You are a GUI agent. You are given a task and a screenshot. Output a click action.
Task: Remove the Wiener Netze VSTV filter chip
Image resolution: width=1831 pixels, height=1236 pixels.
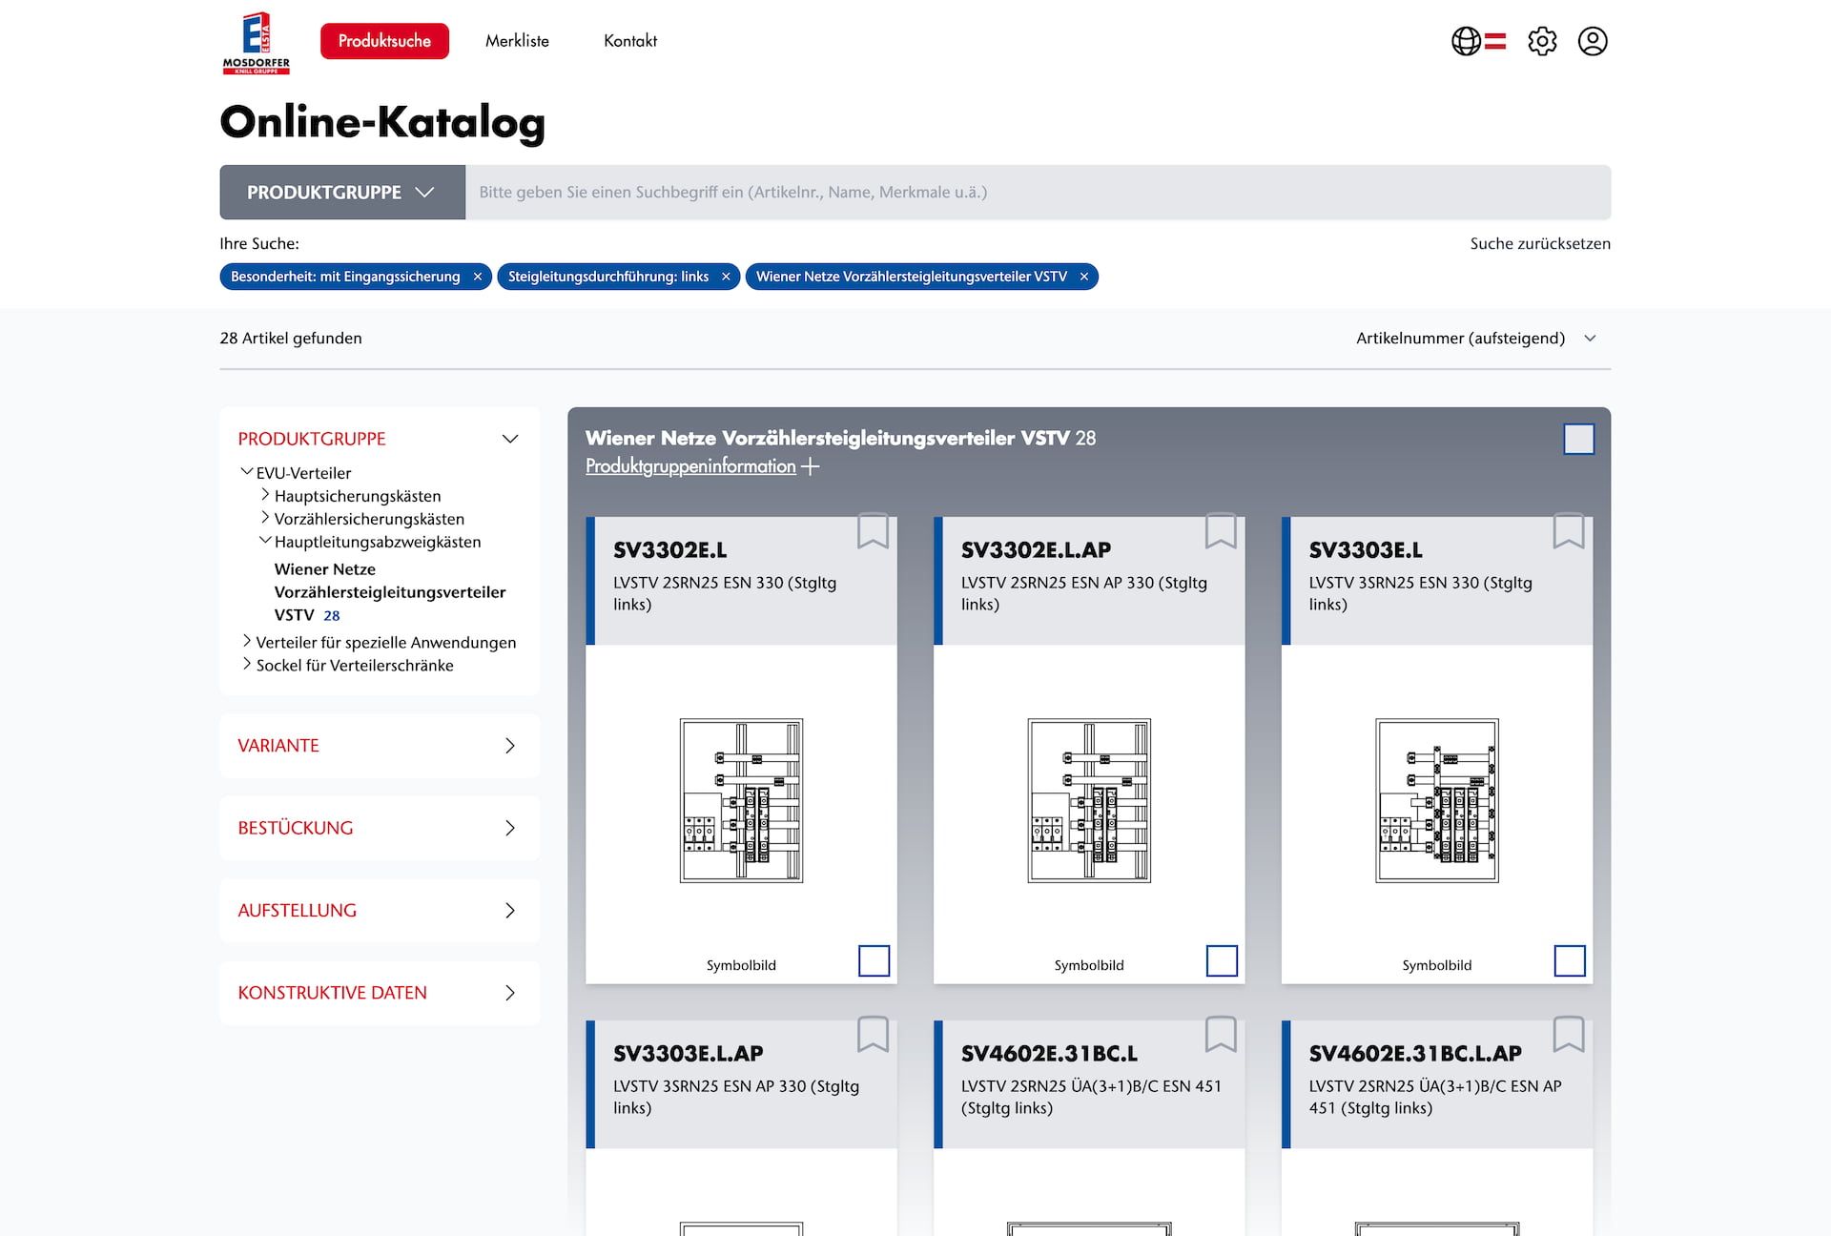1084,277
